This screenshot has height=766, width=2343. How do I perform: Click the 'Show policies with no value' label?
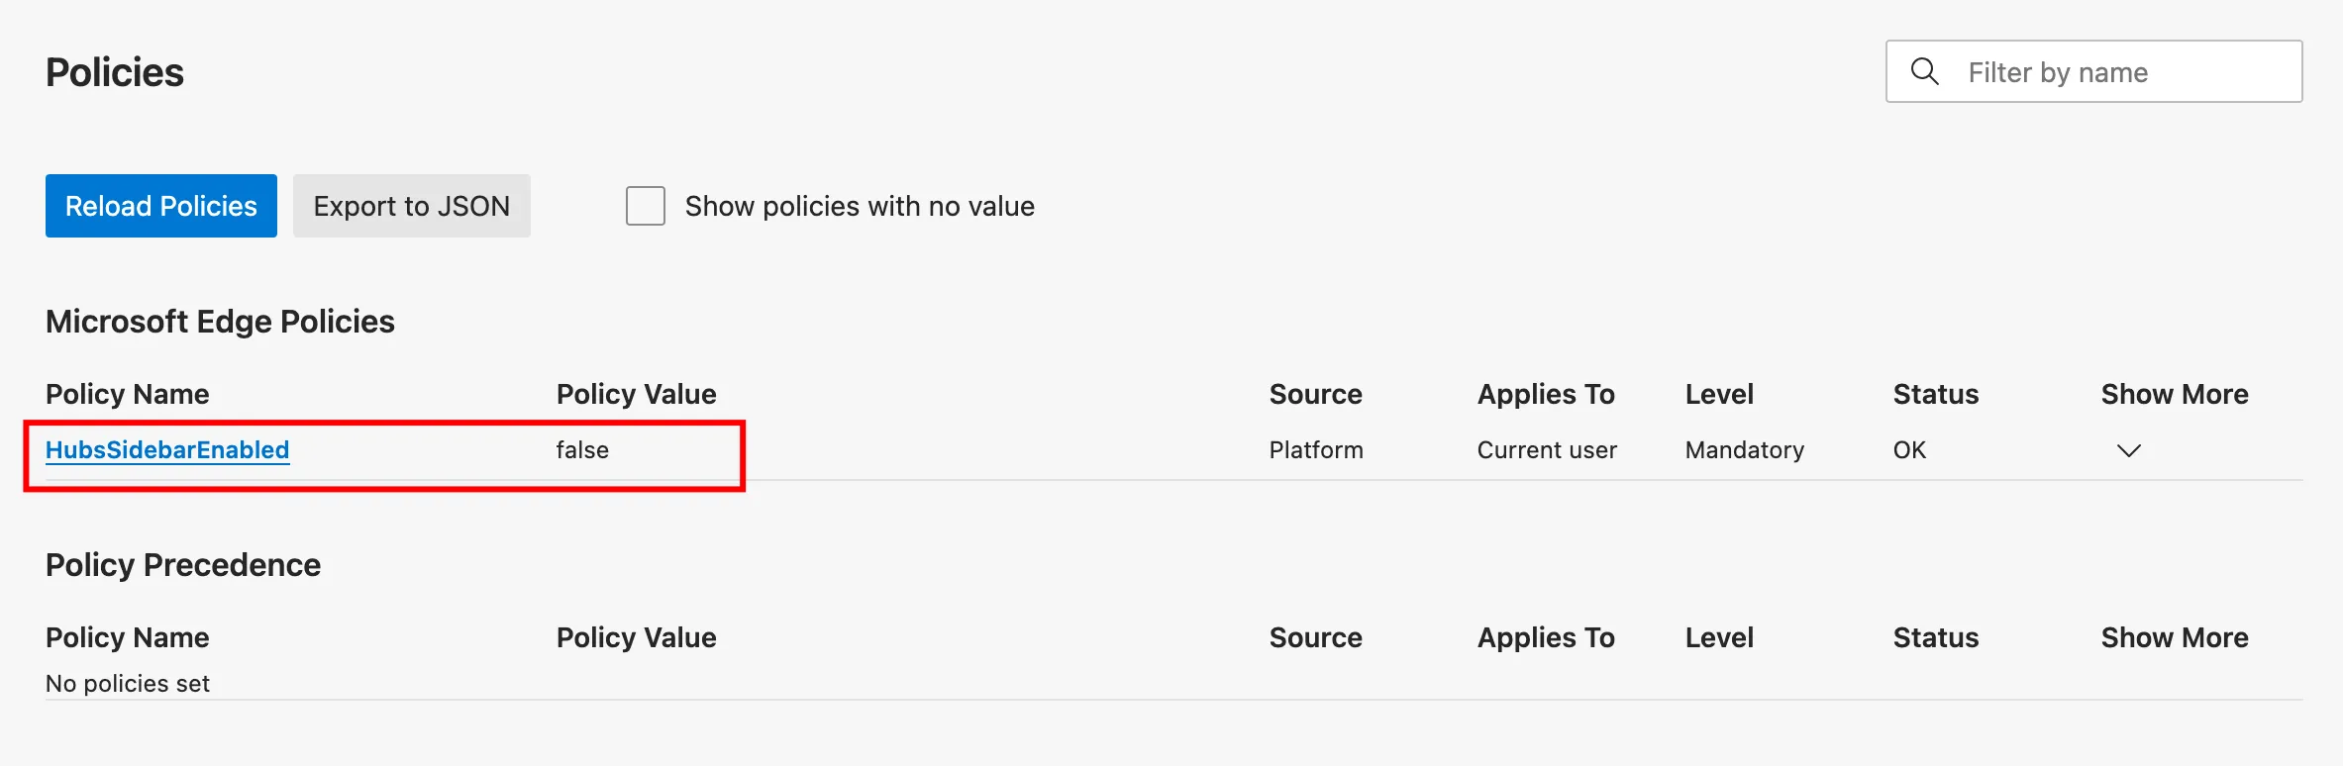click(x=860, y=206)
